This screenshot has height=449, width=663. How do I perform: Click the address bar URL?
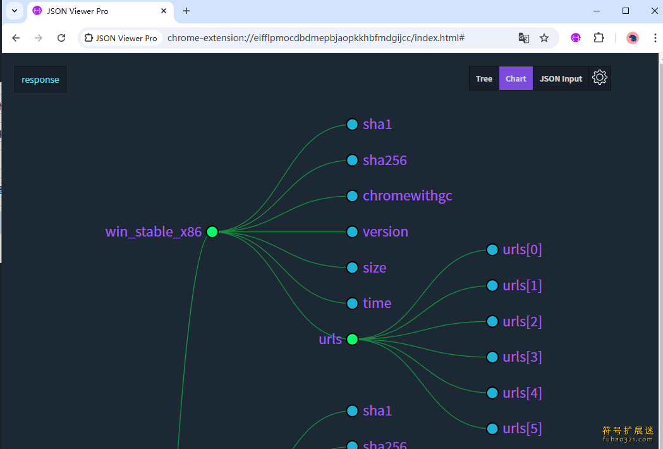coord(316,38)
